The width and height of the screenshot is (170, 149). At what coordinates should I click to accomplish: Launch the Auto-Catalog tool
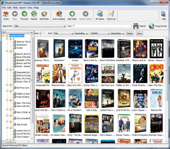59,14
